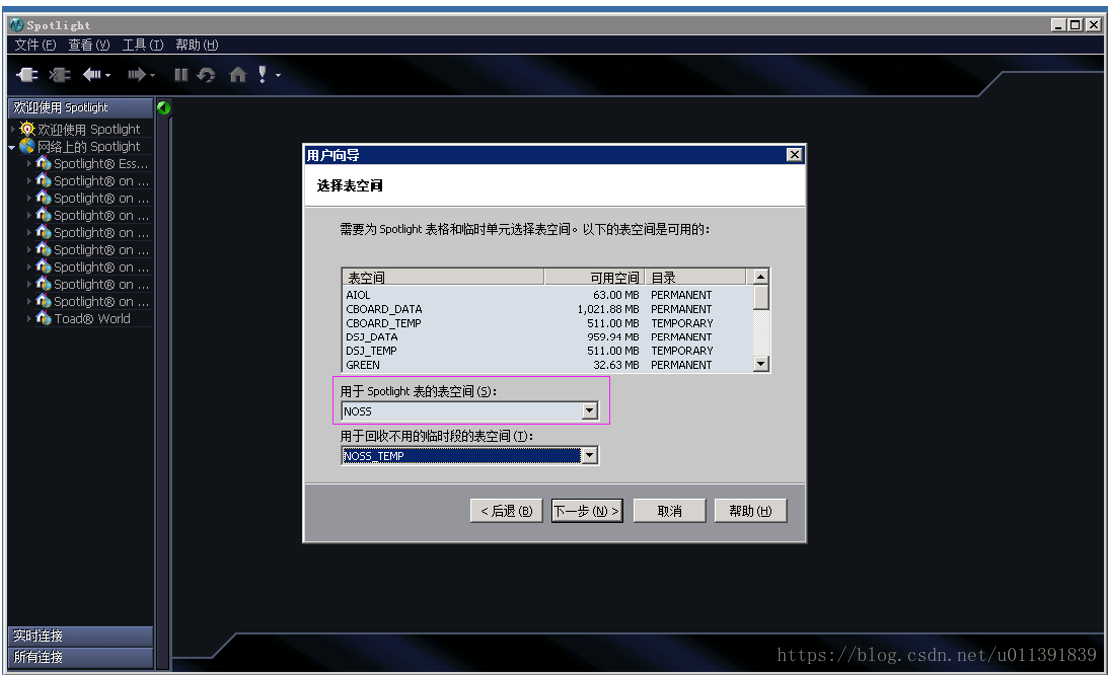The height and width of the screenshot is (675, 1108).
Task: Go forward with the right arrow icon
Action: click(136, 74)
